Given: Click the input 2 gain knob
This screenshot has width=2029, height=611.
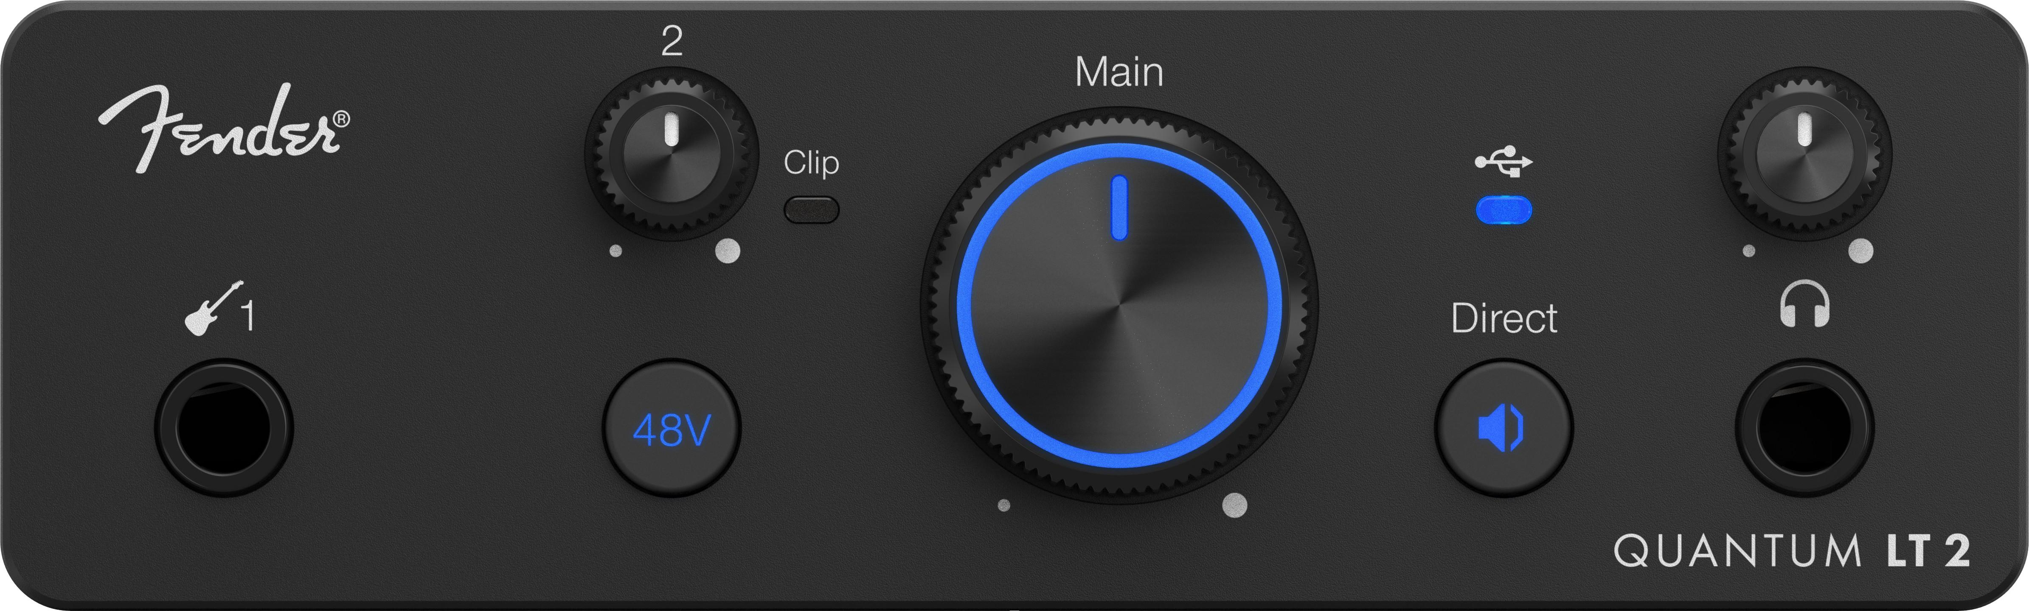Looking at the screenshot, I should pos(671,154).
